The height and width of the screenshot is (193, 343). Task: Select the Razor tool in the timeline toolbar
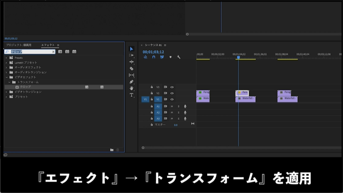click(132, 69)
